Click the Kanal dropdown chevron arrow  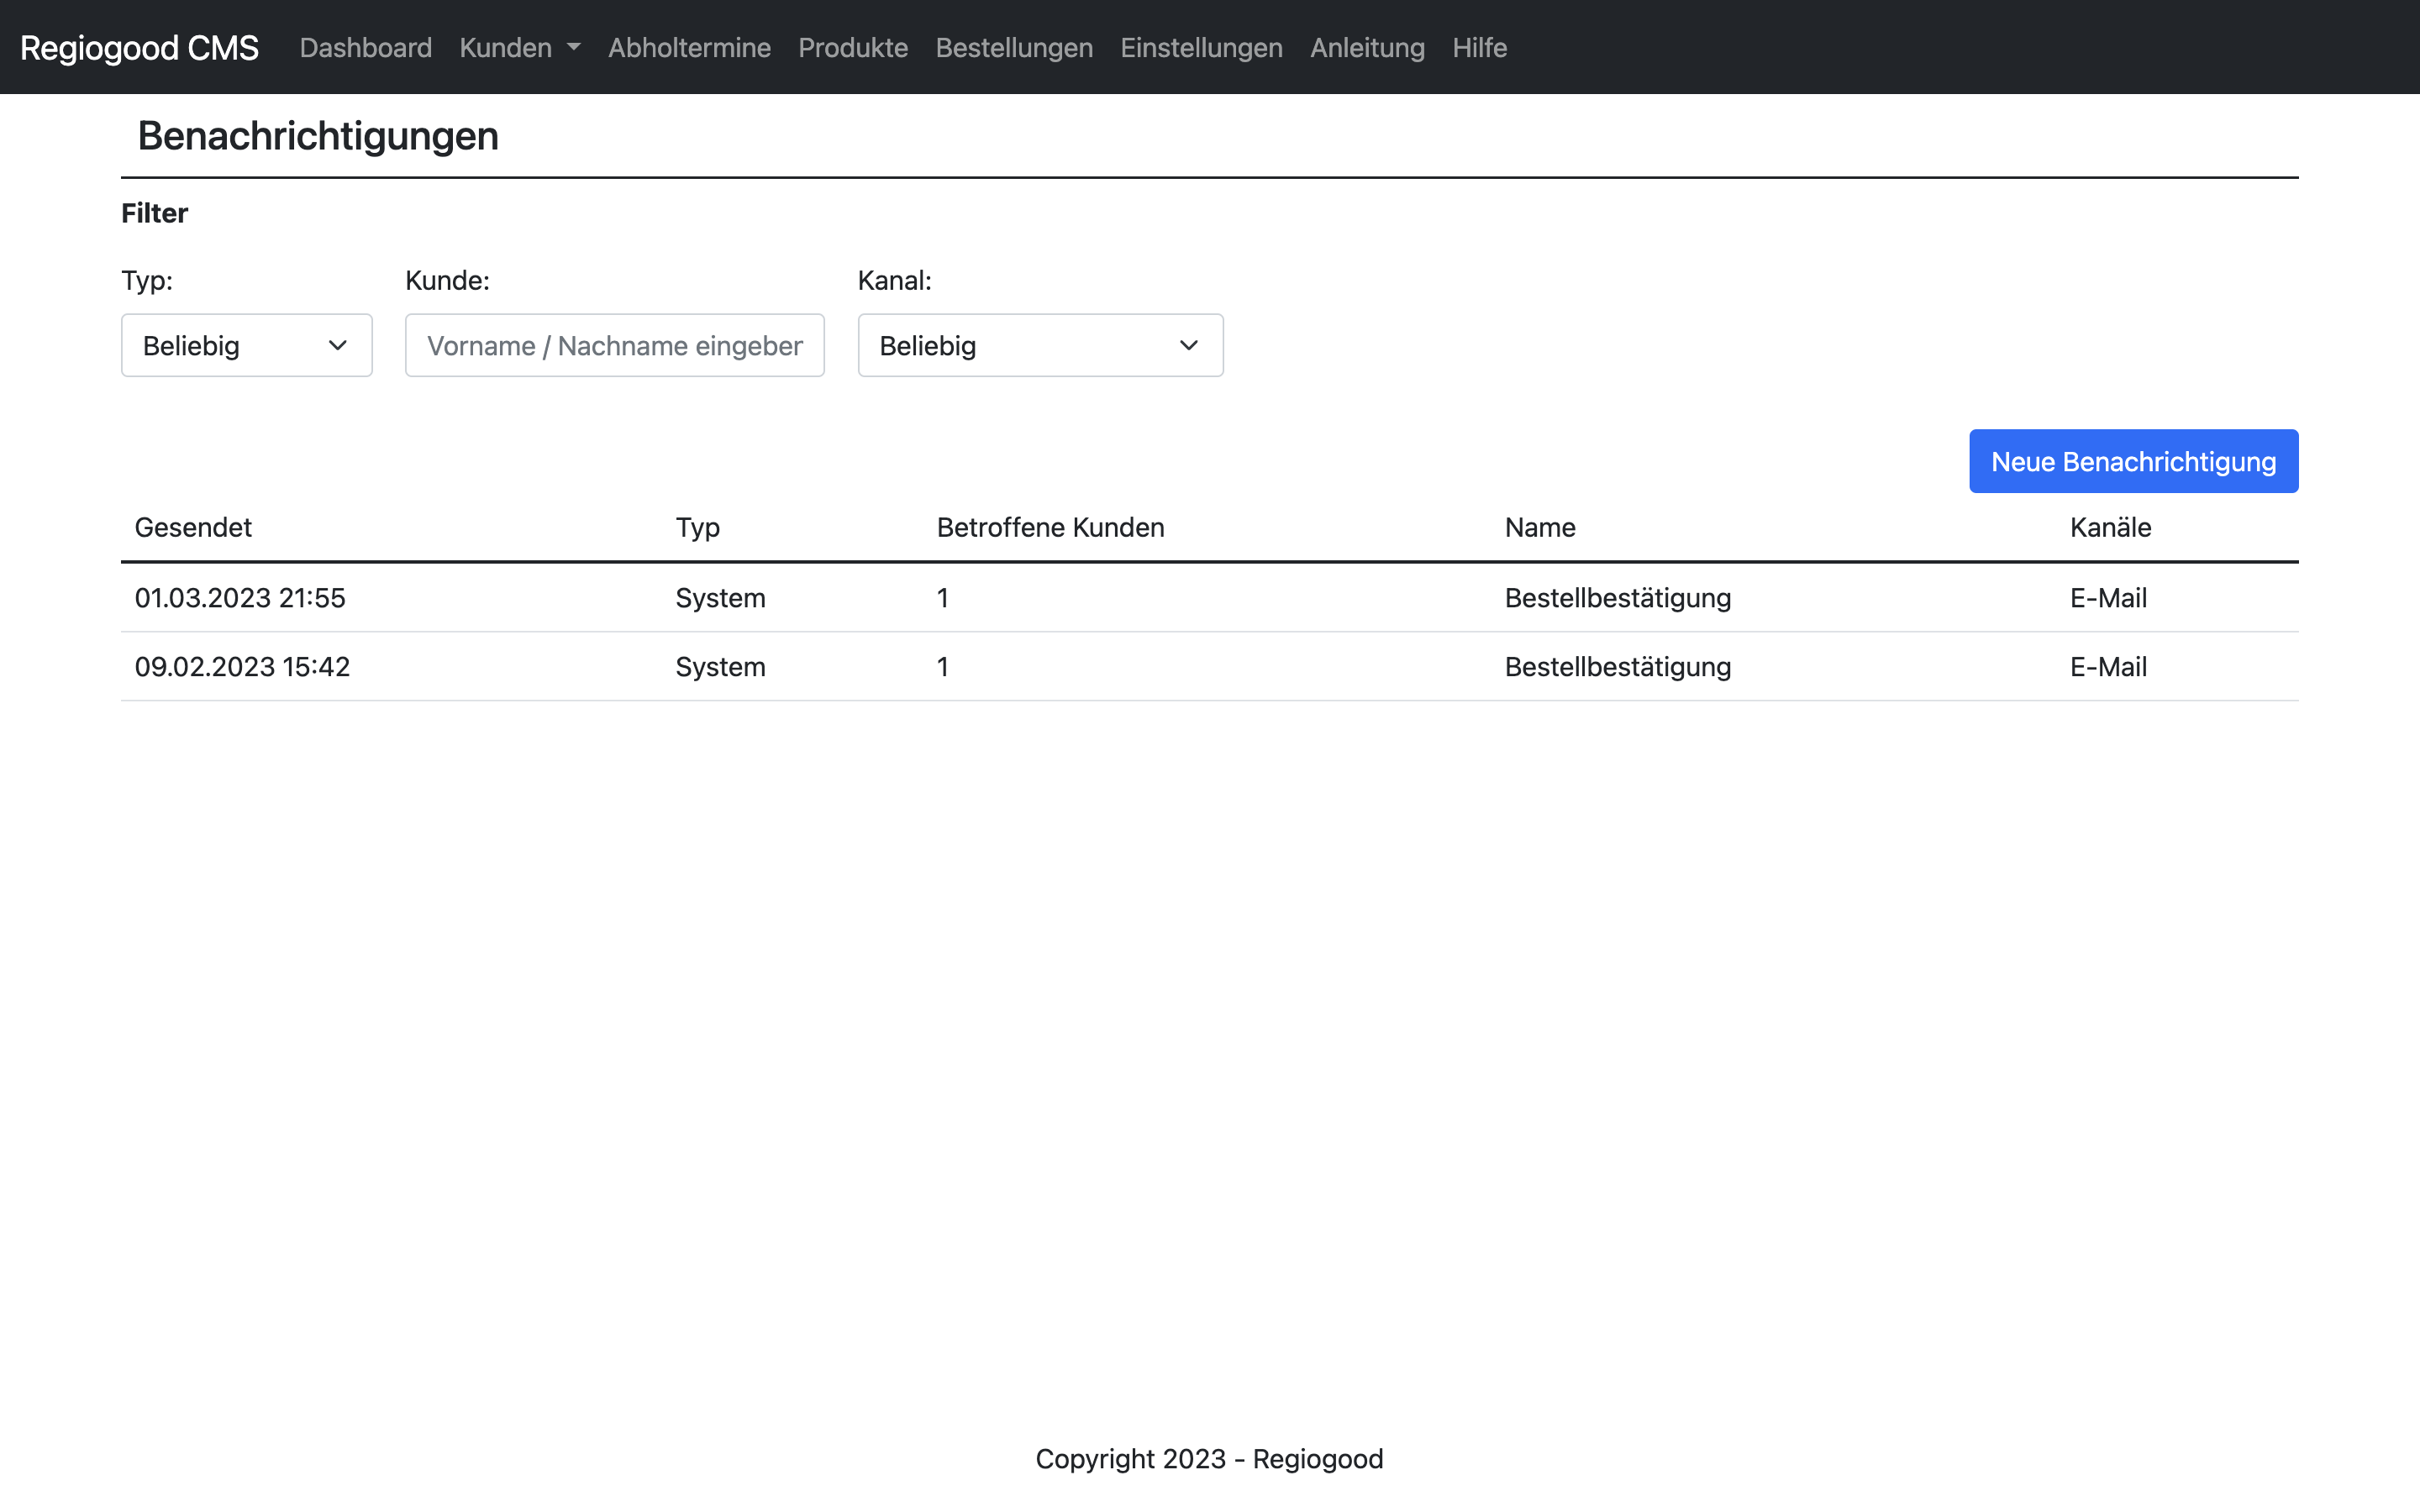click(x=1188, y=345)
